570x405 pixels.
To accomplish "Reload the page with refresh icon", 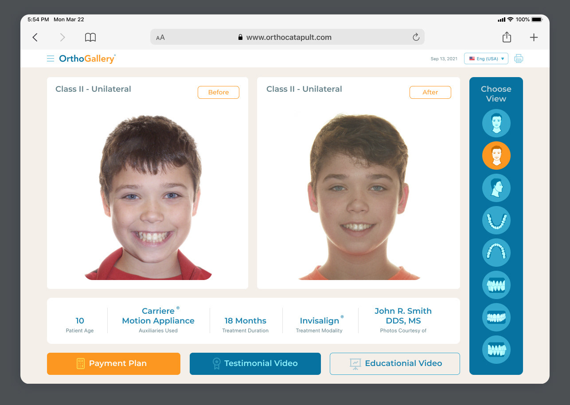I will (416, 37).
